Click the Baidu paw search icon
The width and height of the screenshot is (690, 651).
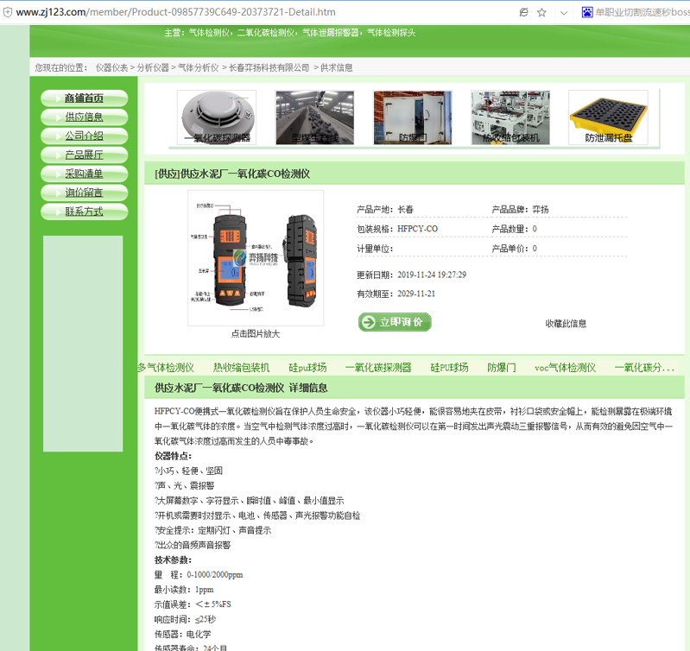click(587, 12)
